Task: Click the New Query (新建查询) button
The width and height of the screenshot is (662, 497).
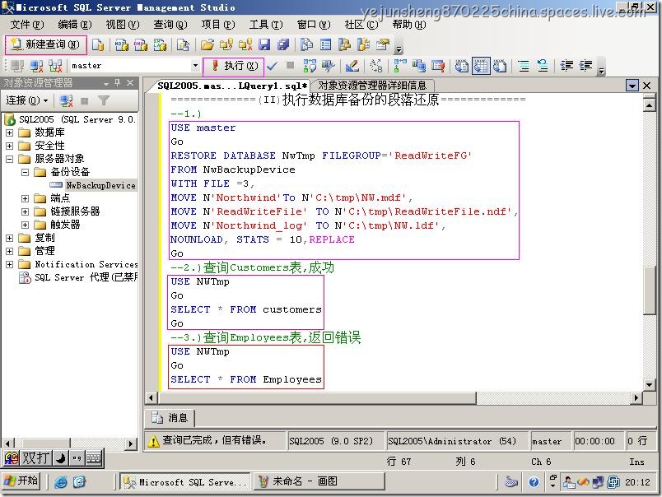Action: (45, 44)
